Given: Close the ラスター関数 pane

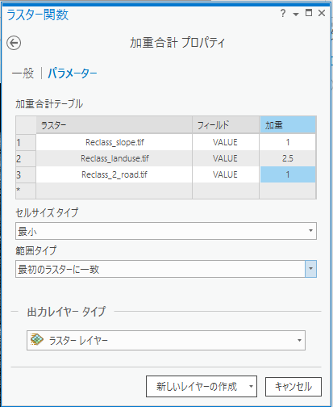Looking at the screenshot, I should [322, 13].
